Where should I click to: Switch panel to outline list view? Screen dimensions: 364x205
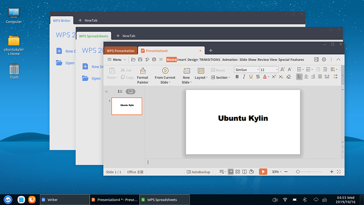click(120, 92)
